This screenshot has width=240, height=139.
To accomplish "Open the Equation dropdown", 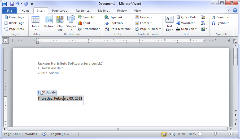I will pyautogui.click(x=222, y=17).
